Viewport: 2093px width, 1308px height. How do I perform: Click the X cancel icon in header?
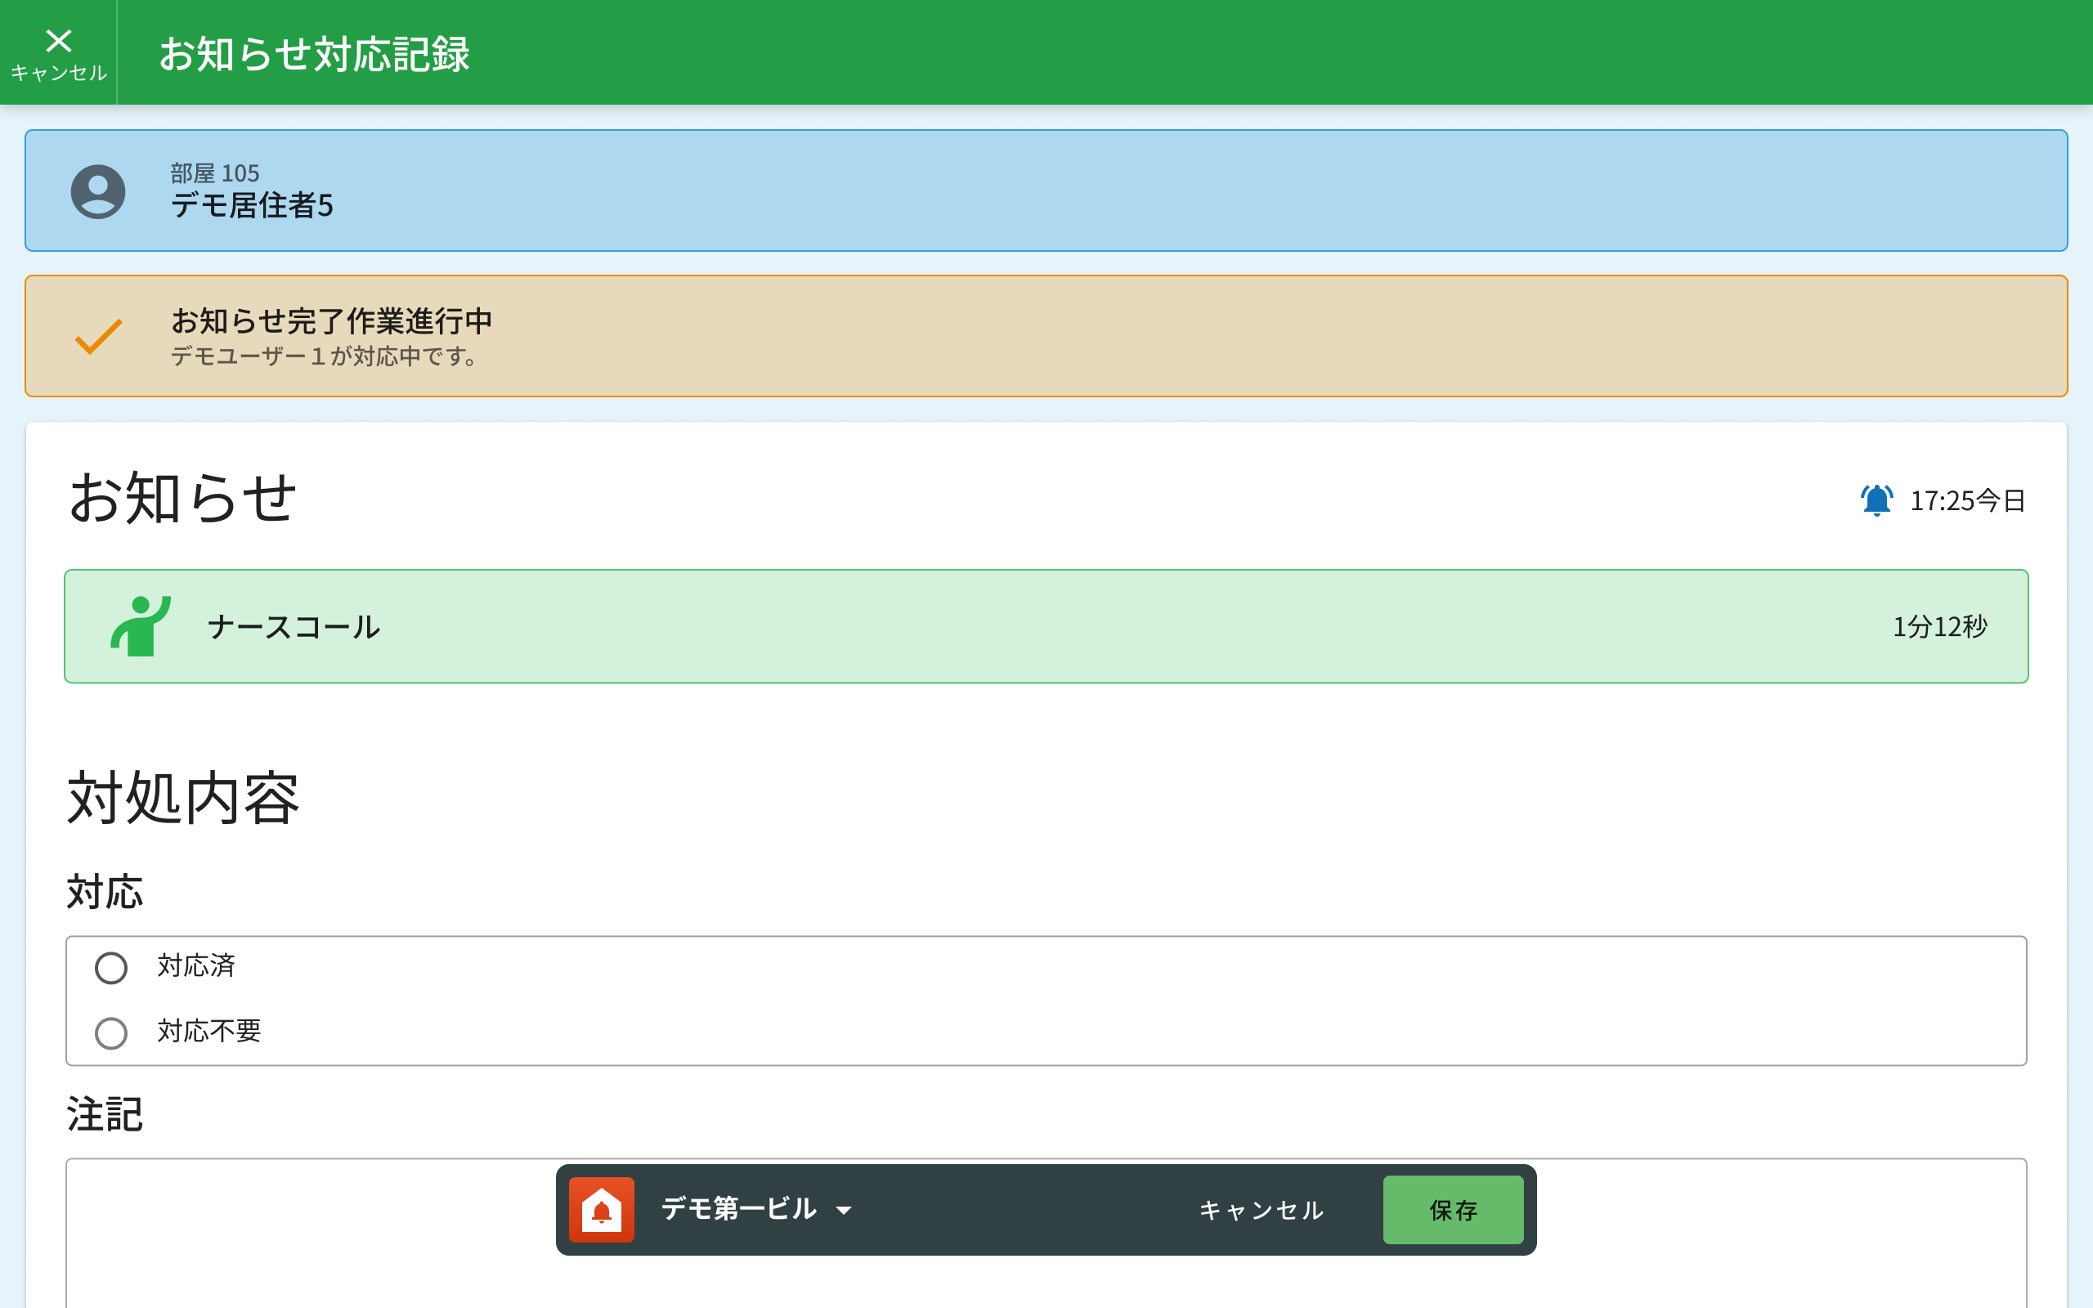pos(58,42)
